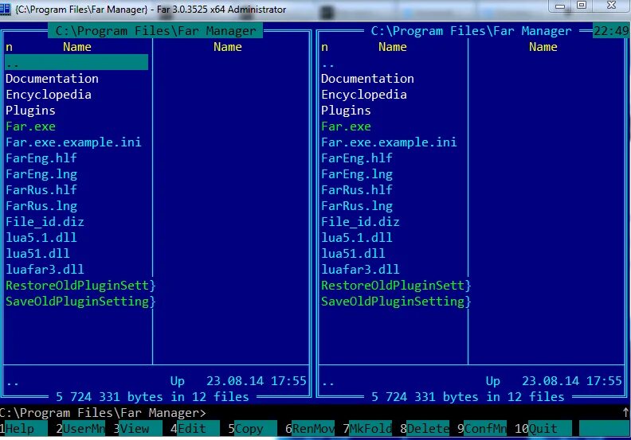Click the 6RenMov function key
Viewport: 631px width, 440px height.
pyautogui.click(x=310, y=428)
